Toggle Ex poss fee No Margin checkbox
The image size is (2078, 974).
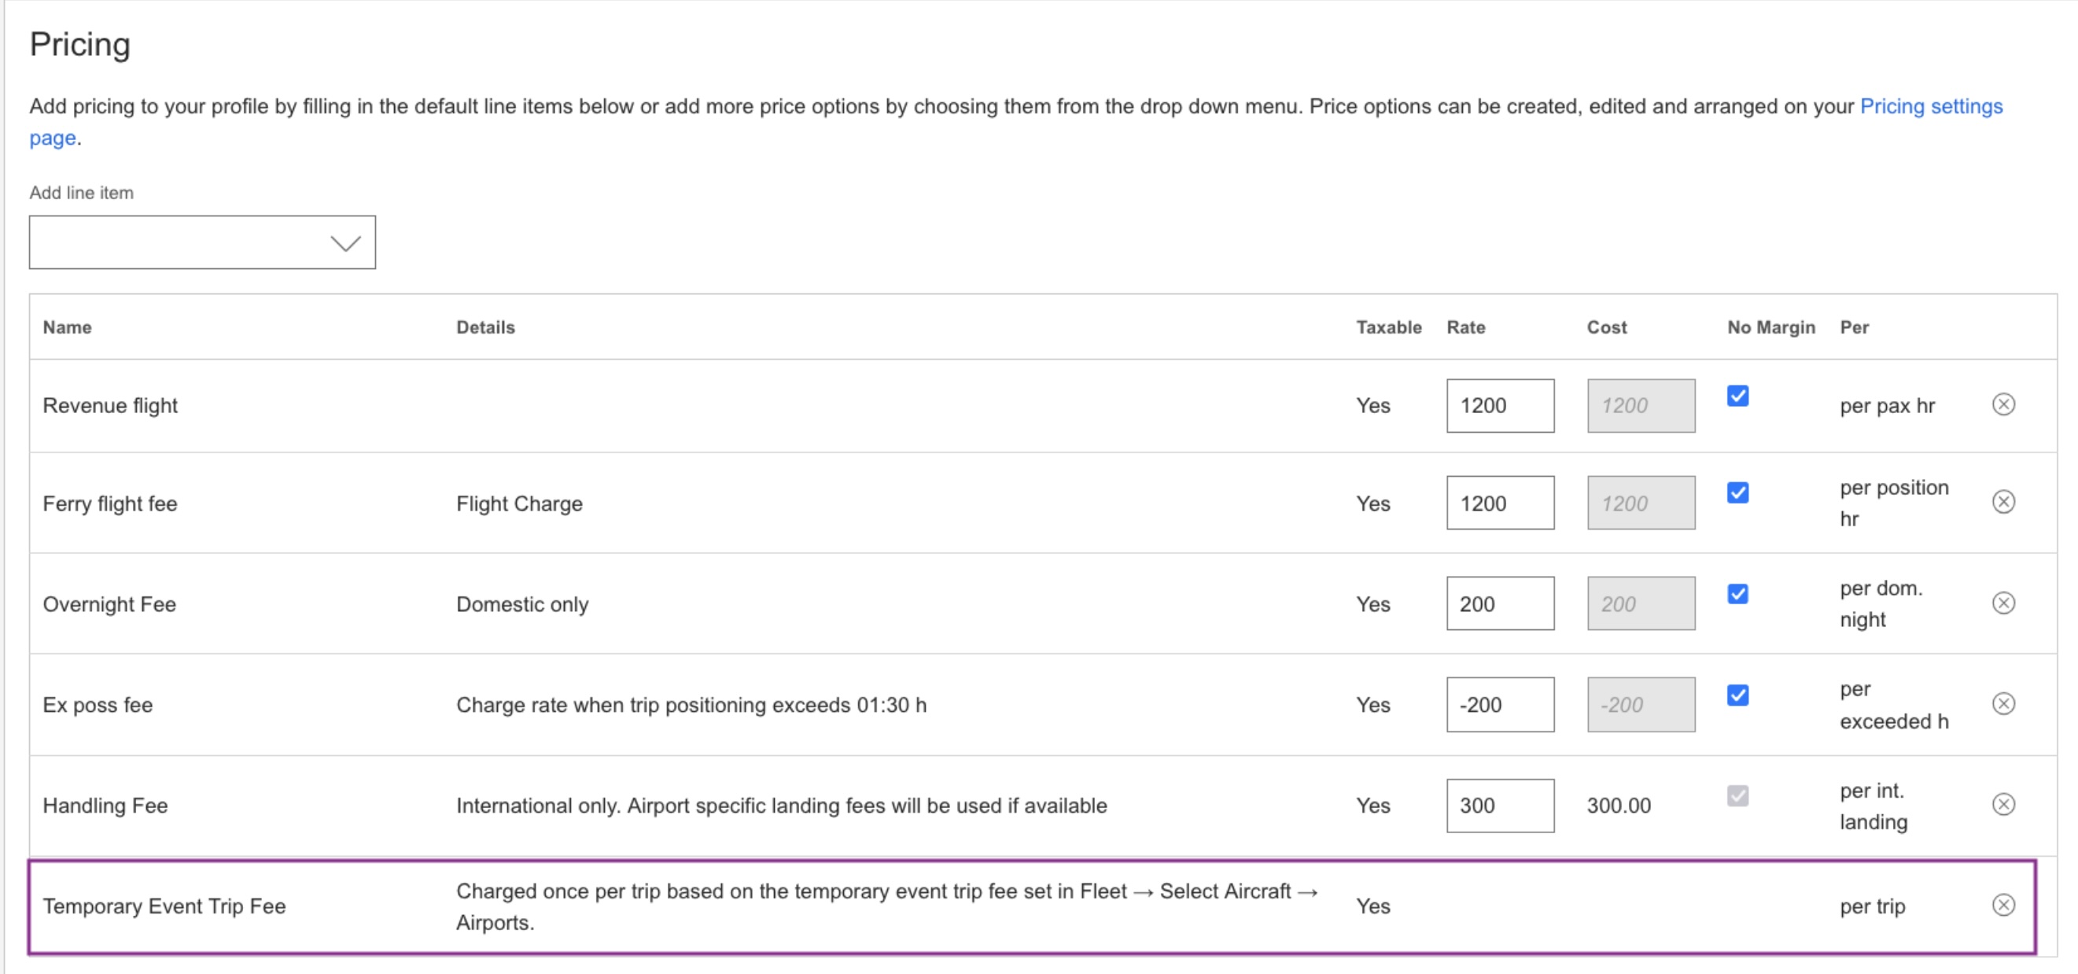tap(1737, 695)
